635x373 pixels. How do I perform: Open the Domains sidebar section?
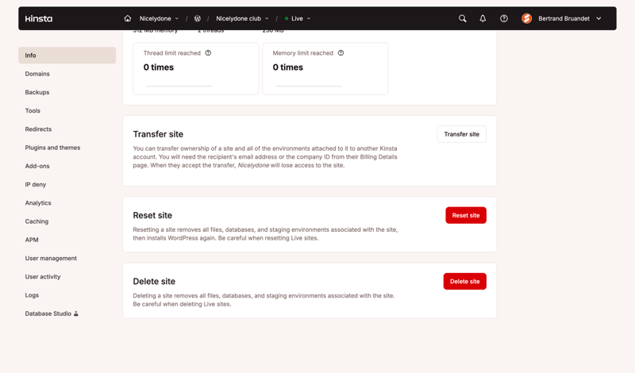[x=37, y=74]
